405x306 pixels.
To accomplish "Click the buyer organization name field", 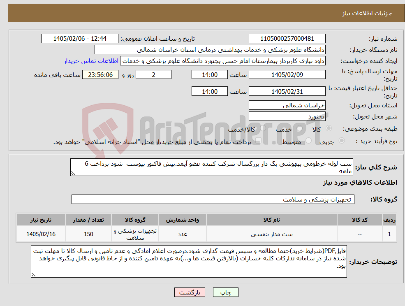I will pos(210,50).
